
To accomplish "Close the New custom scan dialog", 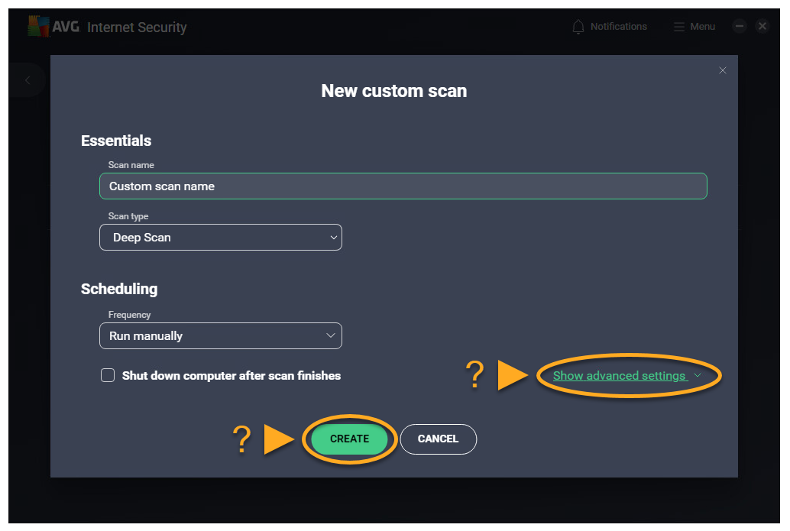I will coord(723,70).
